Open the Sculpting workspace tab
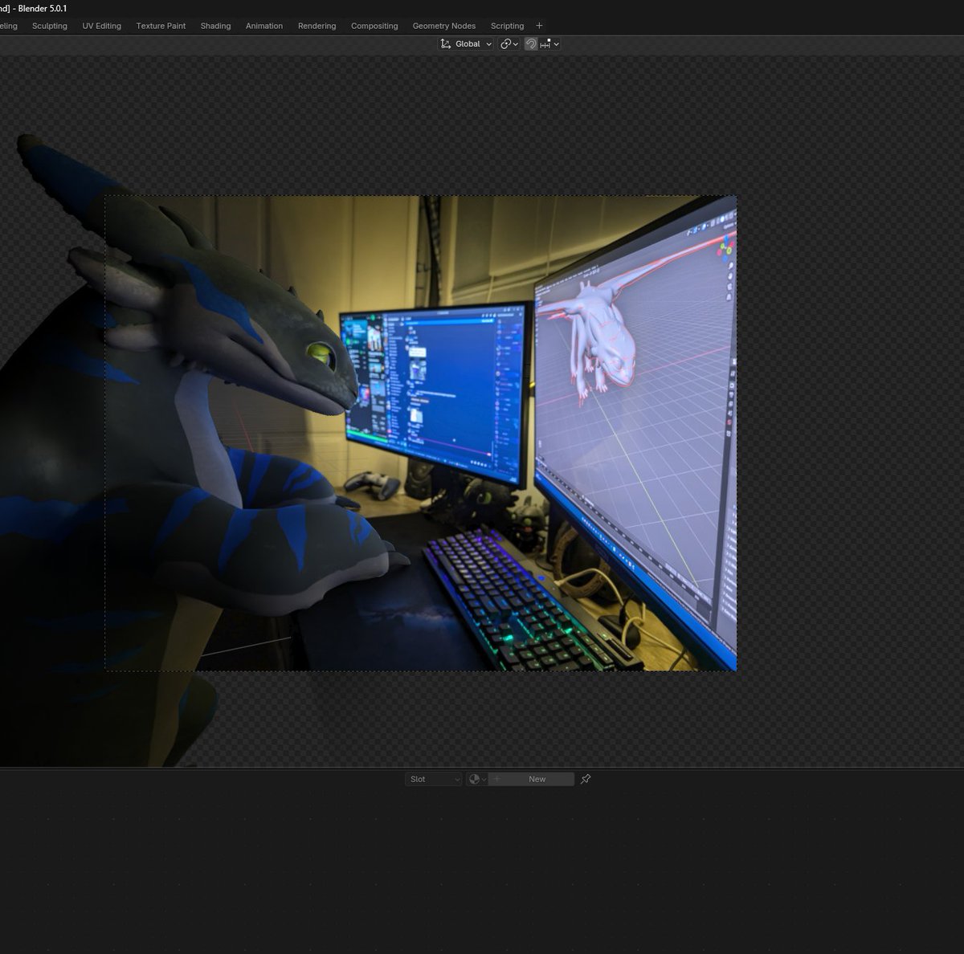Image resolution: width=964 pixels, height=954 pixels. (x=50, y=26)
